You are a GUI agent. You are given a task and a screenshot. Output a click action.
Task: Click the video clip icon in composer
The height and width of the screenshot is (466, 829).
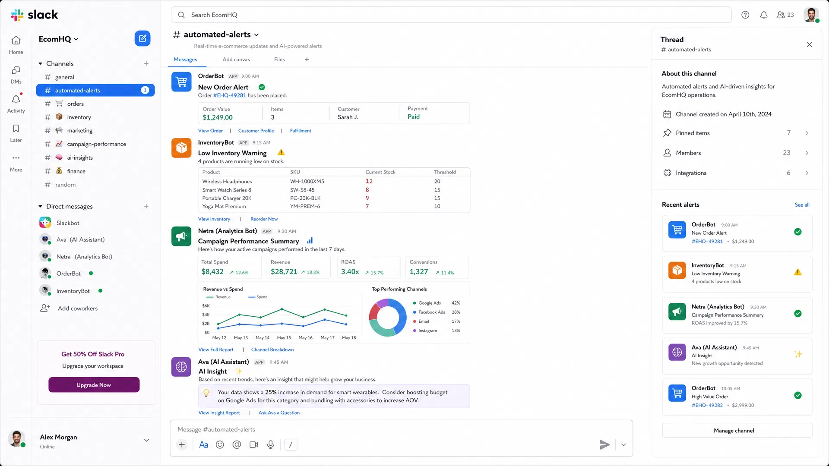tap(254, 445)
